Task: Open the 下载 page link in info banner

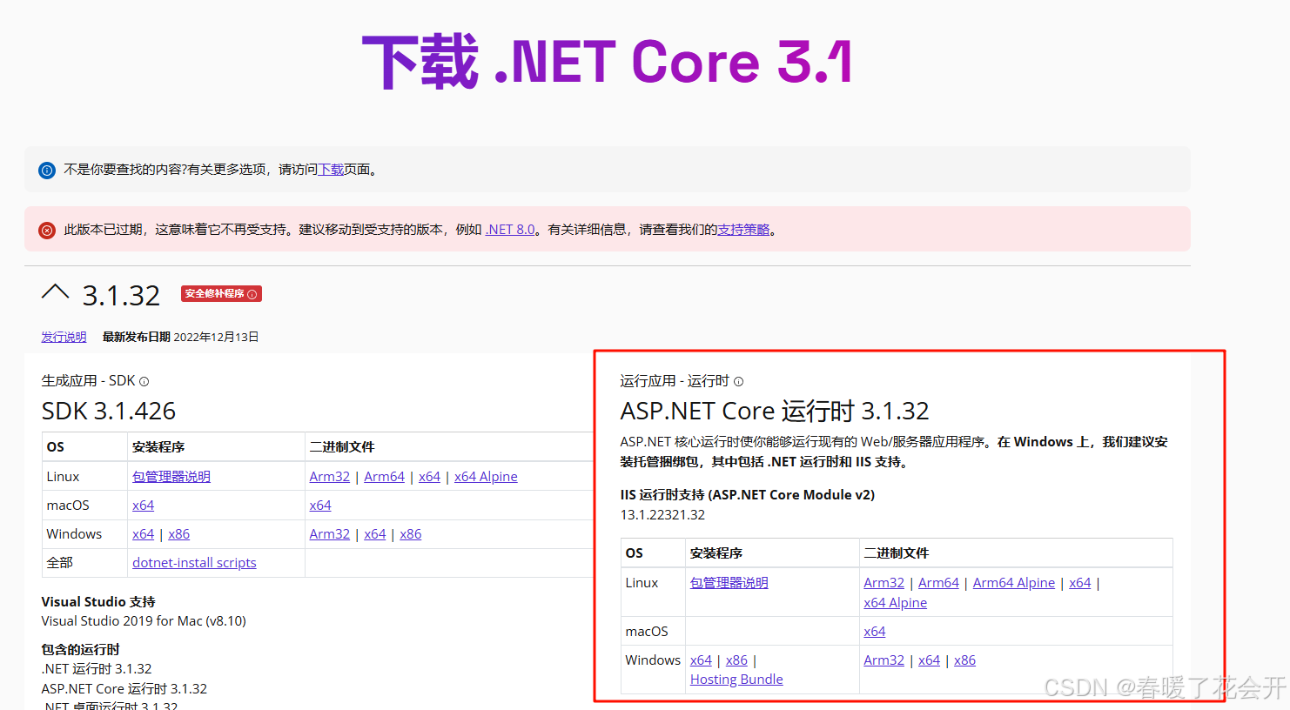Action: (x=331, y=170)
